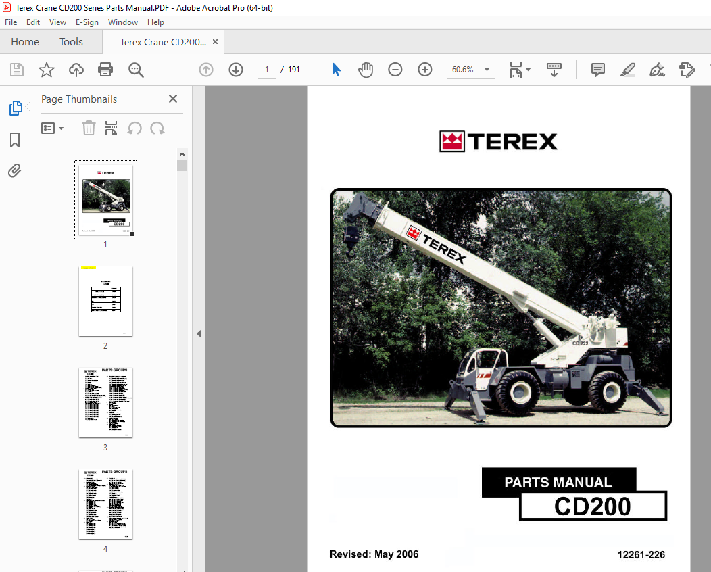The width and height of the screenshot is (711, 572).
Task: Select page 1 thumbnail
Action: 105,199
